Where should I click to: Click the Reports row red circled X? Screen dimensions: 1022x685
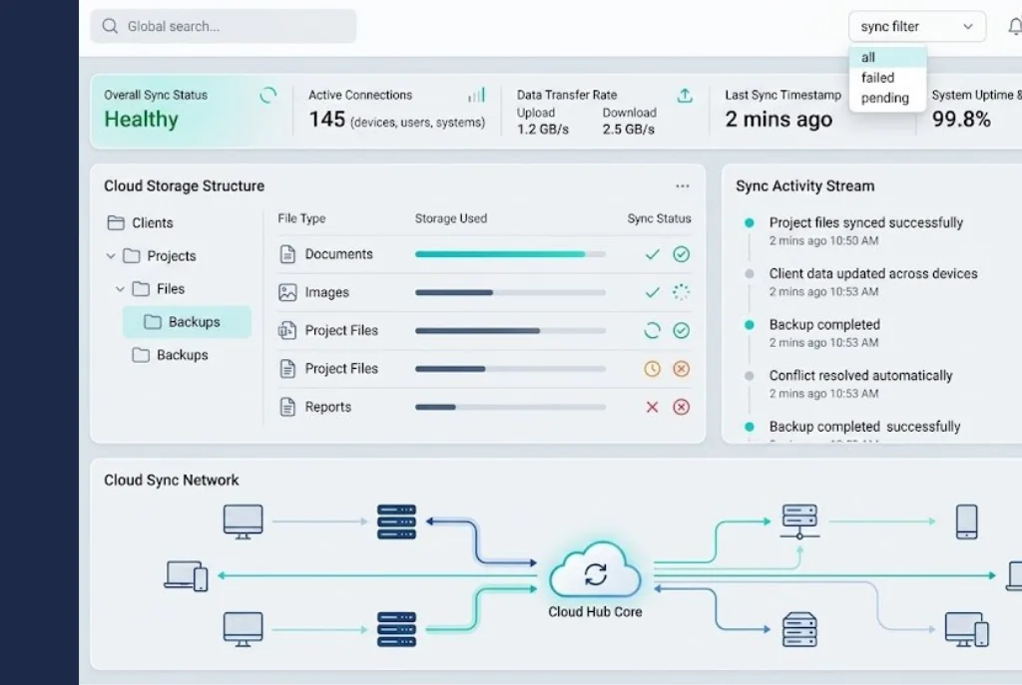(x=681, y=407)
